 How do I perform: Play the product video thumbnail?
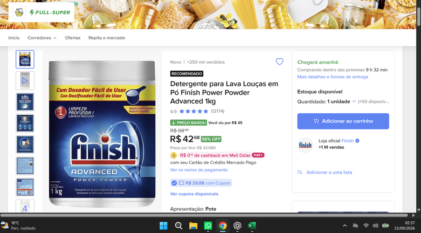point(25,81)
